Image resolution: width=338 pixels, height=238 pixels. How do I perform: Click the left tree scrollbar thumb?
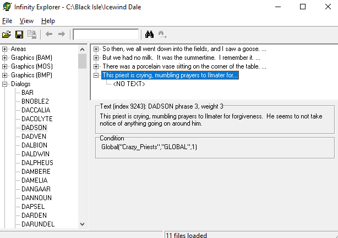click(x=82, y=61)
